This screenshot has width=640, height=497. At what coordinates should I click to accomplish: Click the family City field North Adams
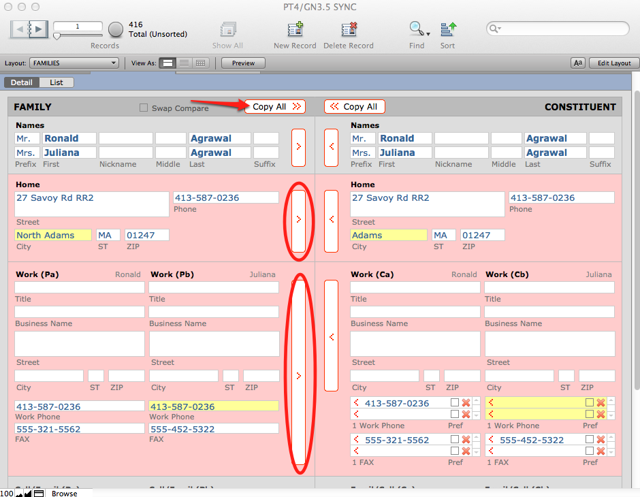click(53, 235)
